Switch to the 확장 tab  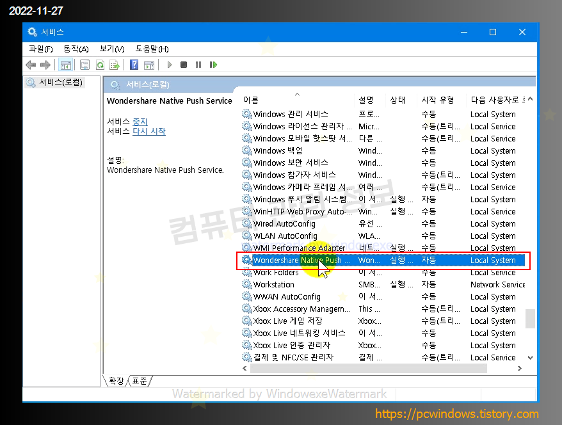pos(116,381)
